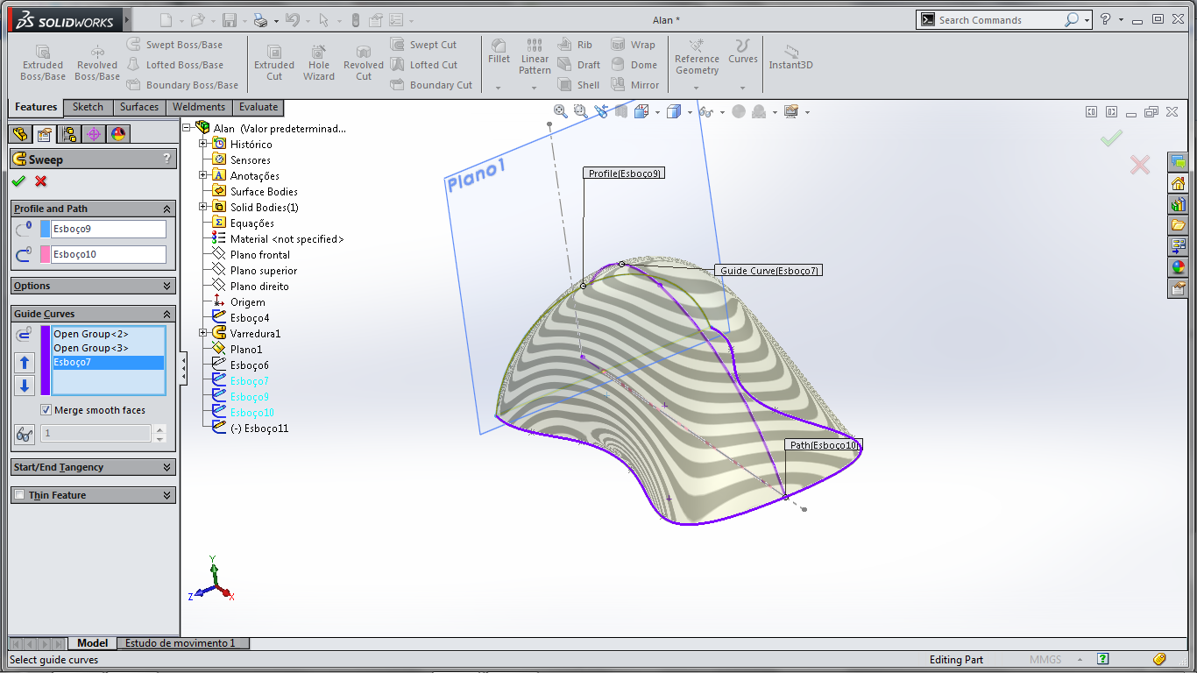
Task: Click the Search Commands field
Action: click(x=999, y=20)
